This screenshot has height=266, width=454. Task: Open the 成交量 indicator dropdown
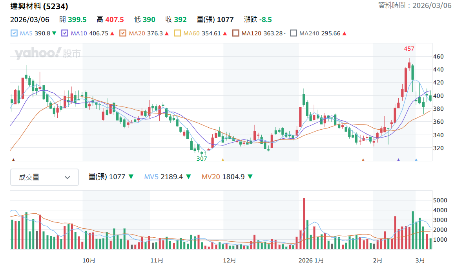click(x=44, y=177)
